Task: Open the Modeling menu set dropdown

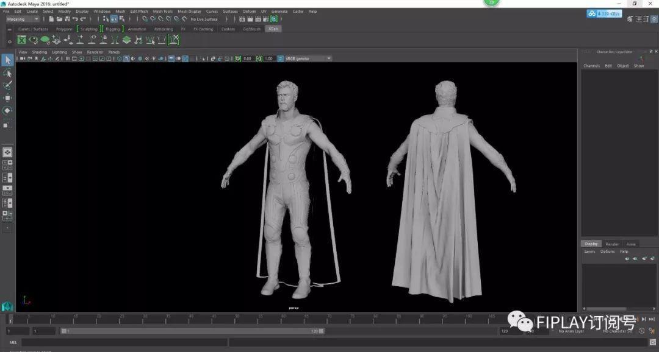Action: click(x=23, y=19)
